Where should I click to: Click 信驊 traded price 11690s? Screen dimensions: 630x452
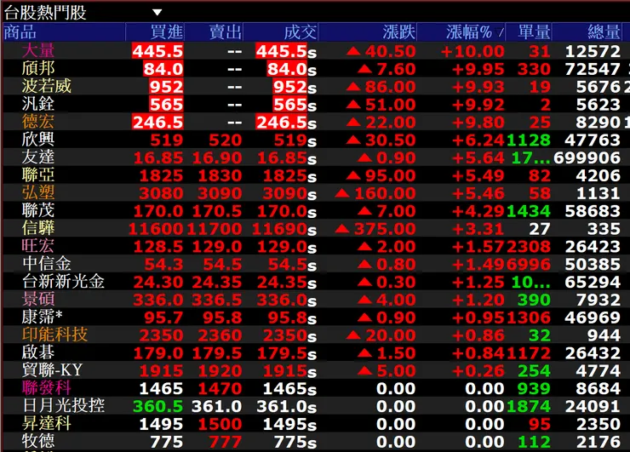(x=284, y=229)
